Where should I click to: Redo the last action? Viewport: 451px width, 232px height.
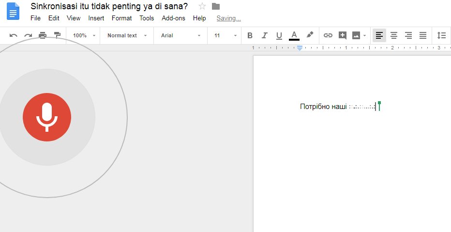[x=28, y=35]
